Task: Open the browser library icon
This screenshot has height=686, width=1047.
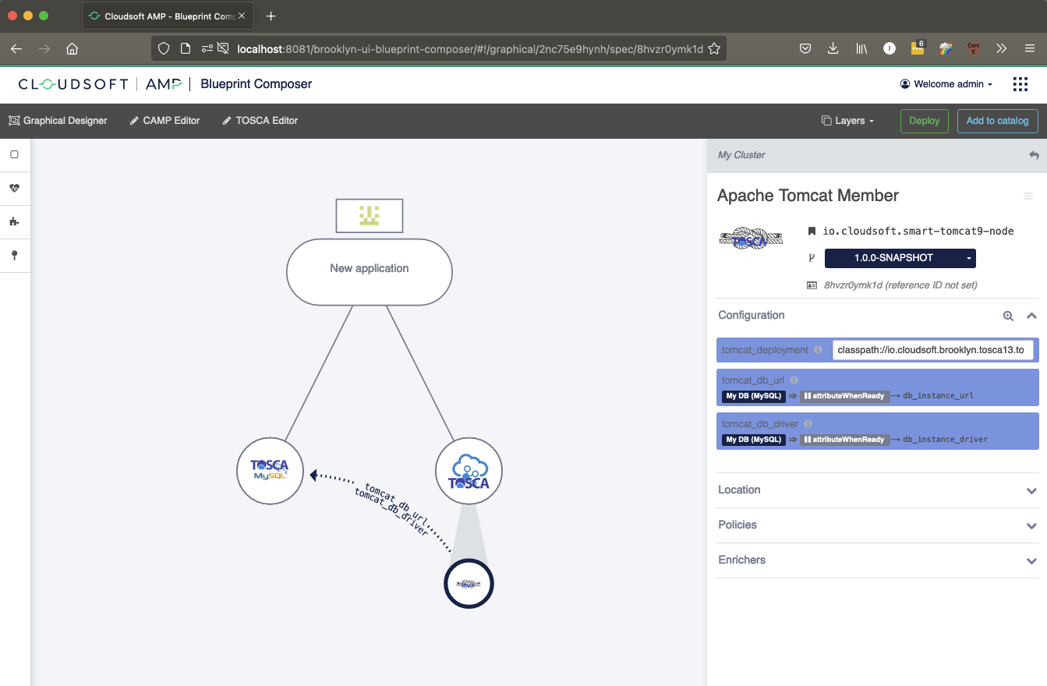Action: click(x=861, y=48)
